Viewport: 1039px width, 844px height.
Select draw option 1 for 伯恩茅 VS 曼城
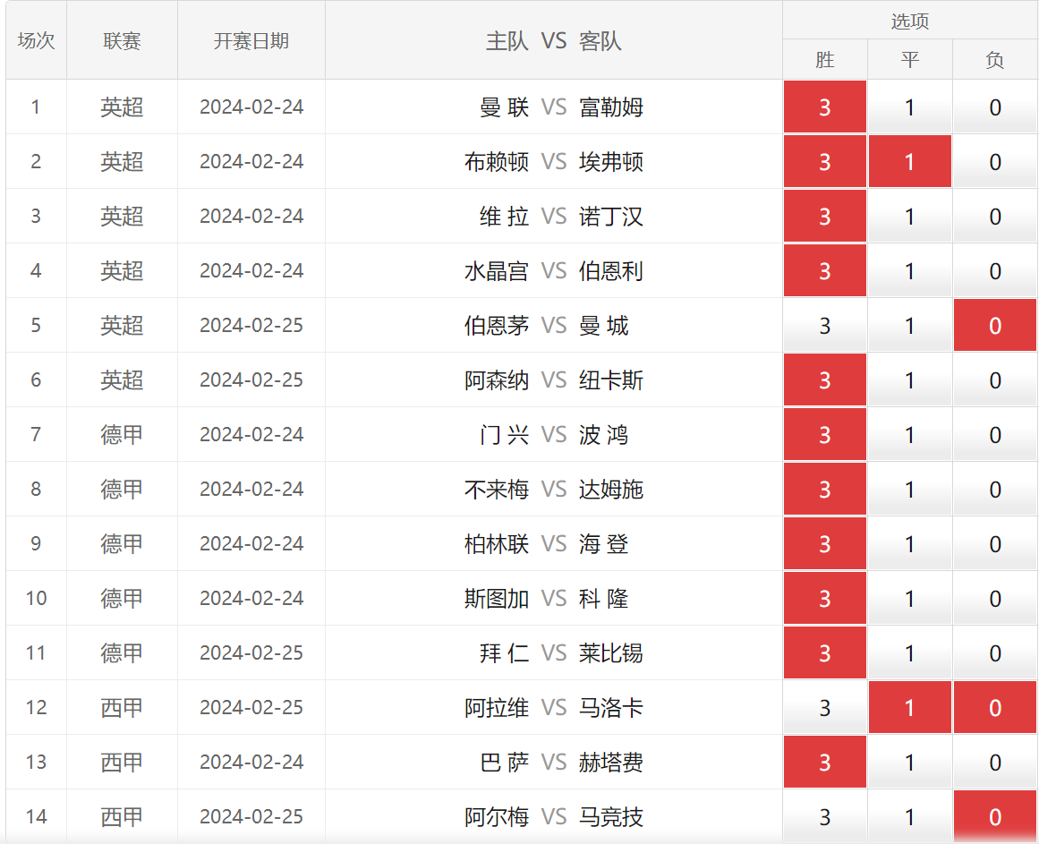tap(910, 325)
